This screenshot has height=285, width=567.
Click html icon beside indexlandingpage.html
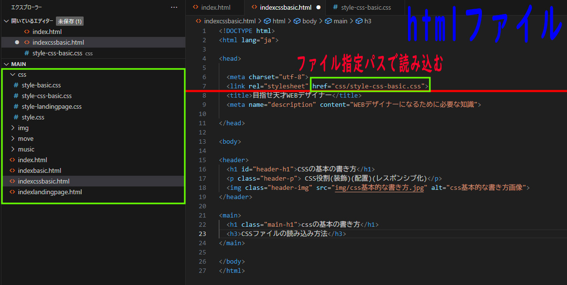(12, 192)
